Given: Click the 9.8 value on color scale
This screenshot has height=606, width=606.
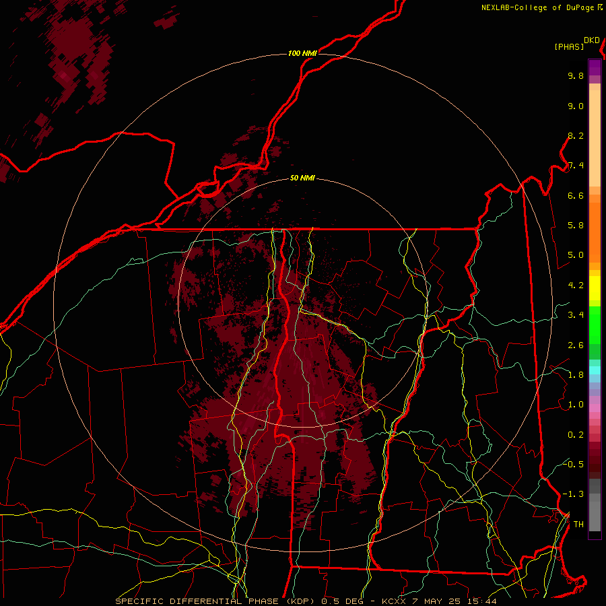Looking at the screenshot, I should click(x=576, y=75).
